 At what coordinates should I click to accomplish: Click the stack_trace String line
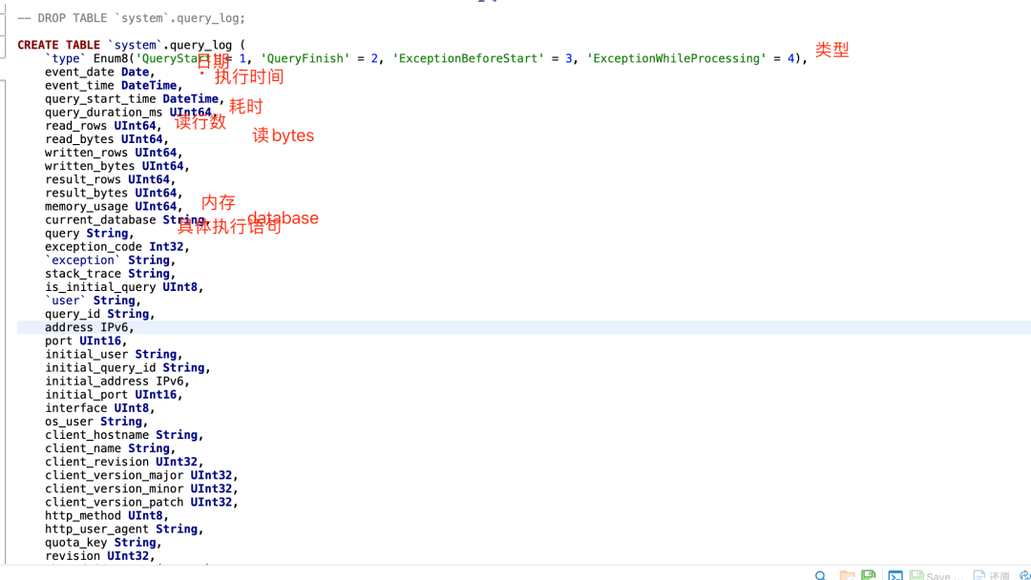click(x=110, y=274)
